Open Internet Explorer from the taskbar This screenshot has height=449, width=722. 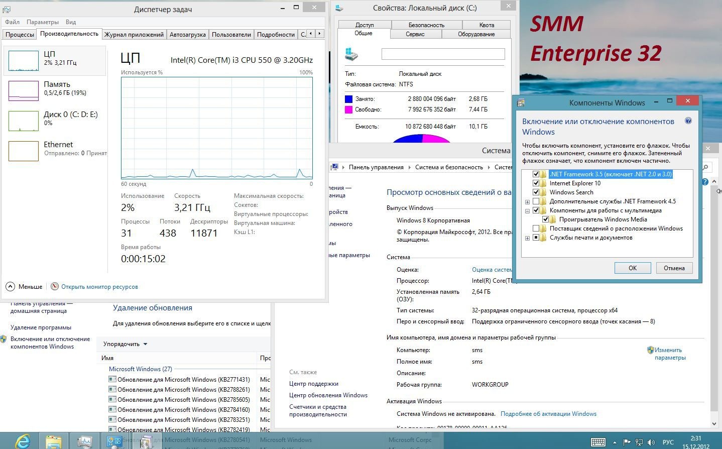pos(23,441)
